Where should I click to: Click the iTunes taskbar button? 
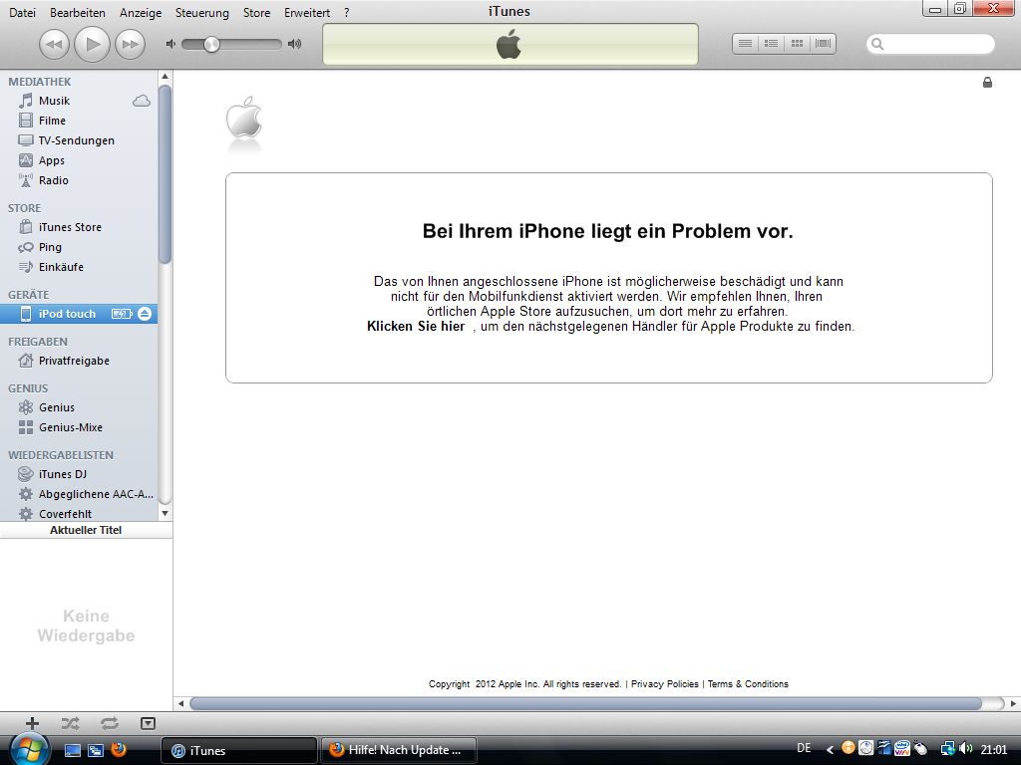tap(238, 750)
